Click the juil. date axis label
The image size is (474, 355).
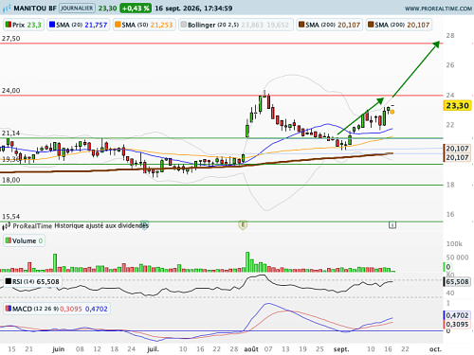153,349
